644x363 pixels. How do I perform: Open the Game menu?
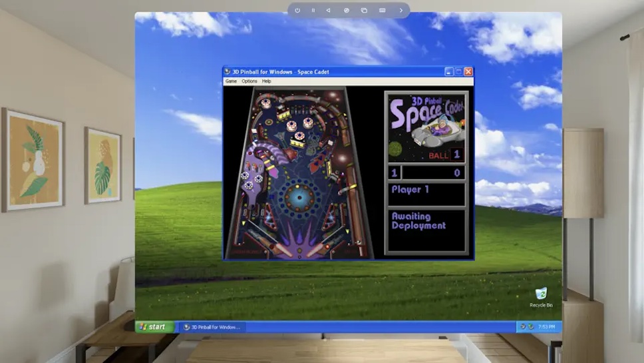pos(231,81)
